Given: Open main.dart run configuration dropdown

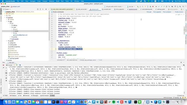Looking at the screenshot, I should pos(131,6).
